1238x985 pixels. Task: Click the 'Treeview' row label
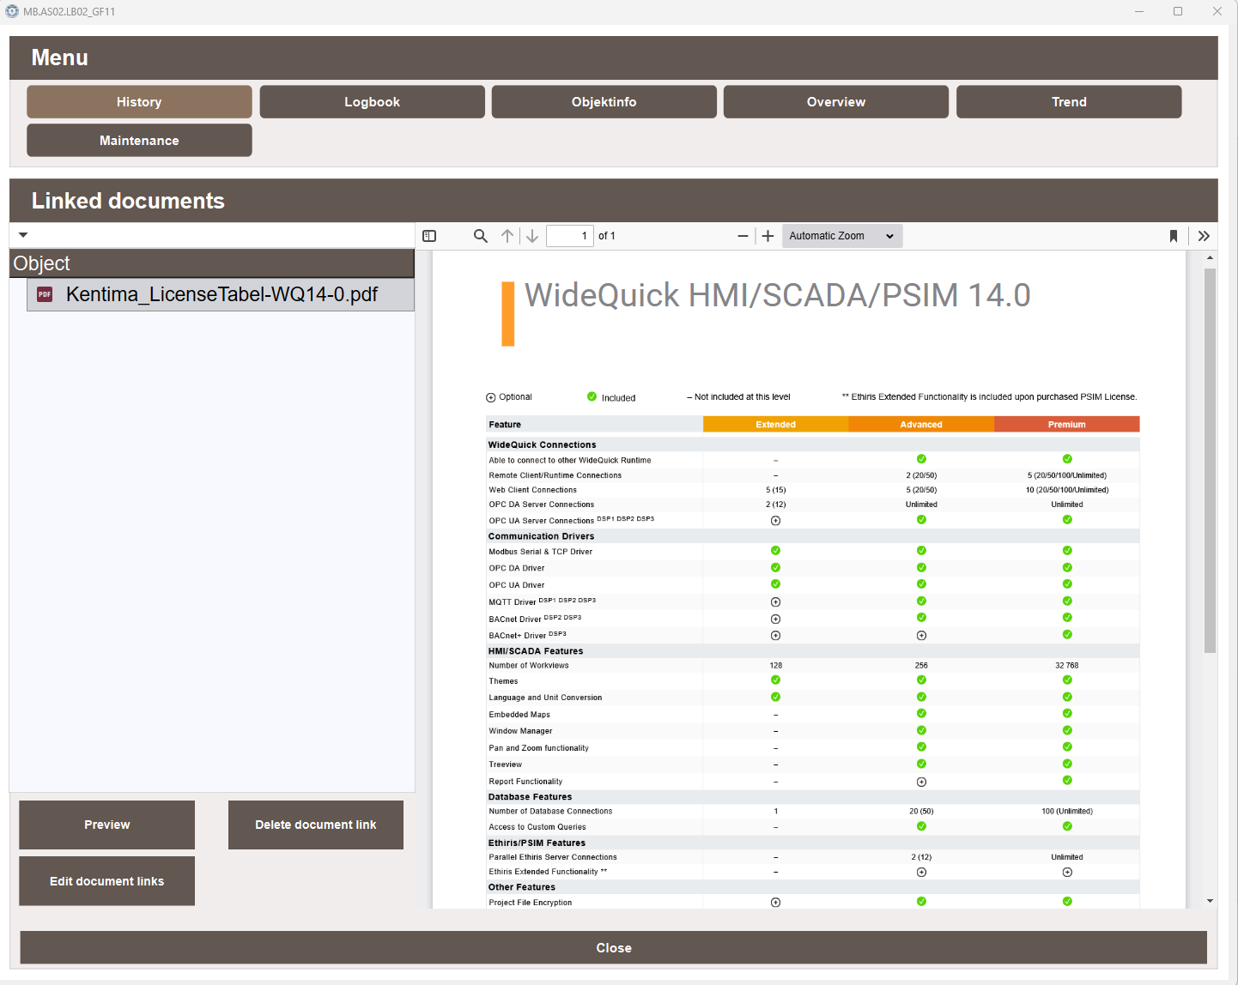(x=506, y=764)
